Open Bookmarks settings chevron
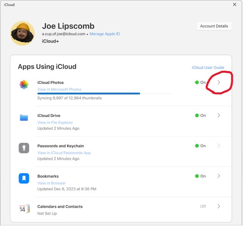 (x=219, y=176)
